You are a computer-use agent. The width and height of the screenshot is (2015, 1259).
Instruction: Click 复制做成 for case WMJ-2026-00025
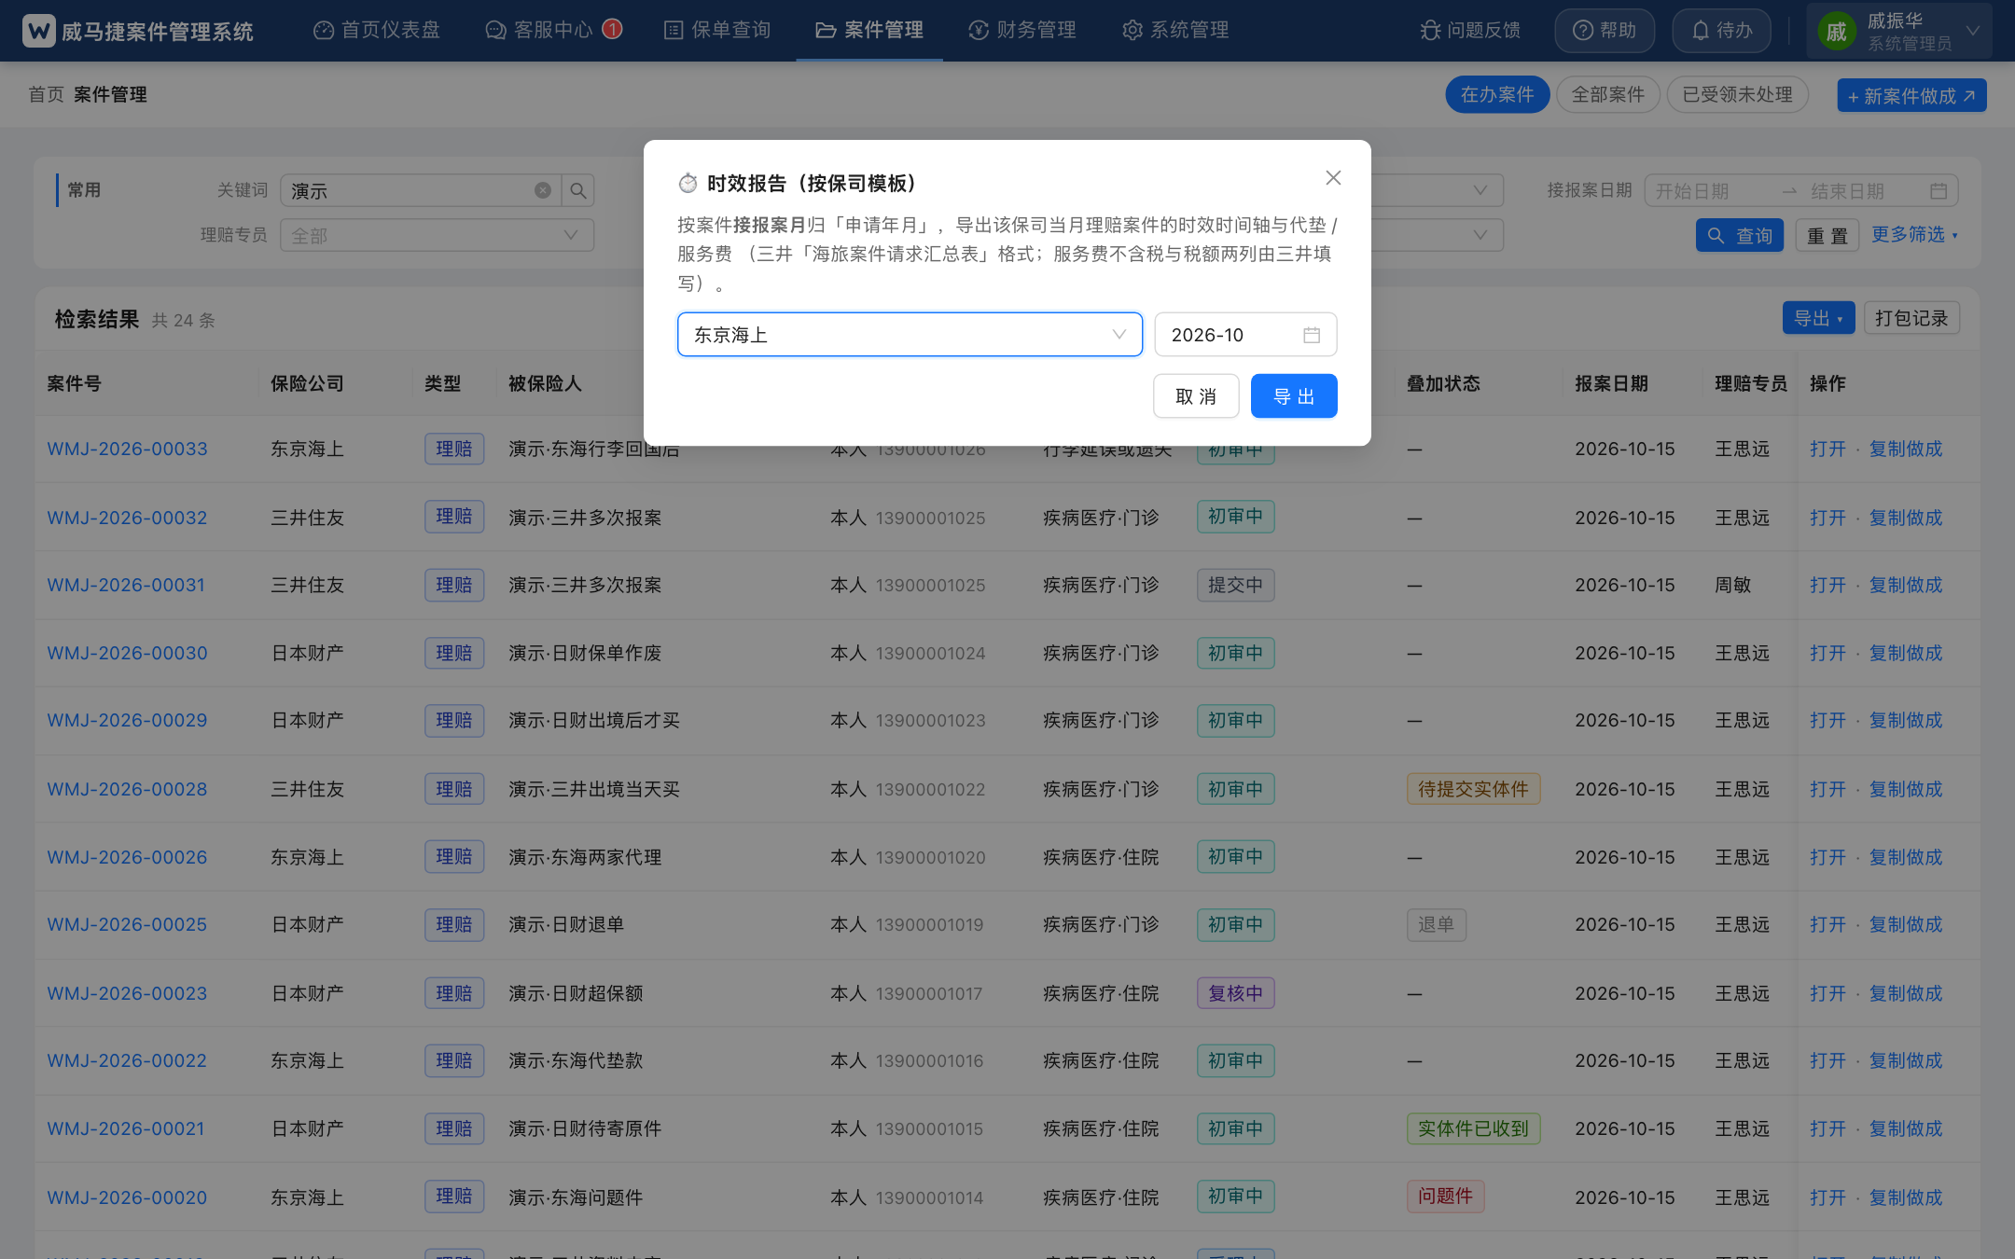[1905, 924]
